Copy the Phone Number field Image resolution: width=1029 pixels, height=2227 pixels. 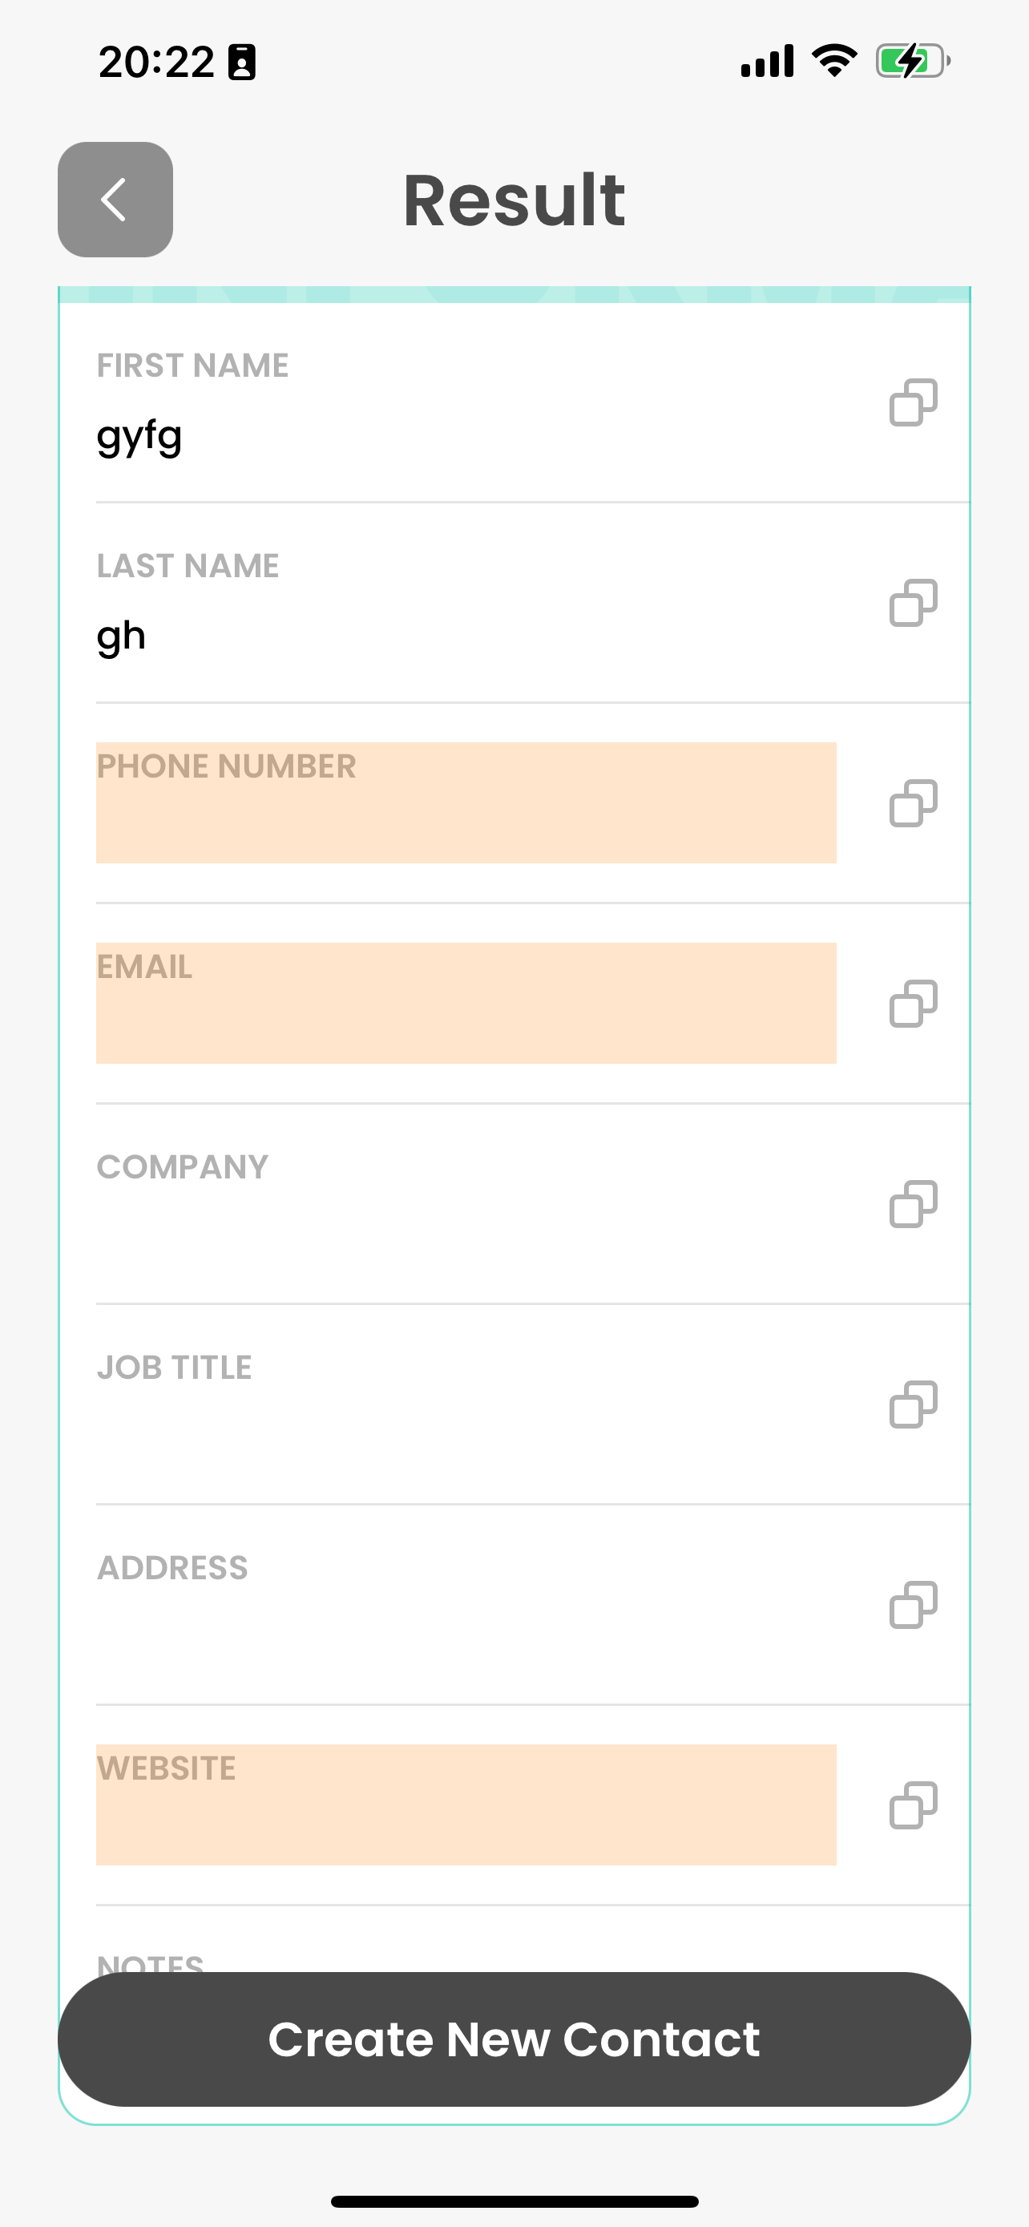(x=912, y=803)
